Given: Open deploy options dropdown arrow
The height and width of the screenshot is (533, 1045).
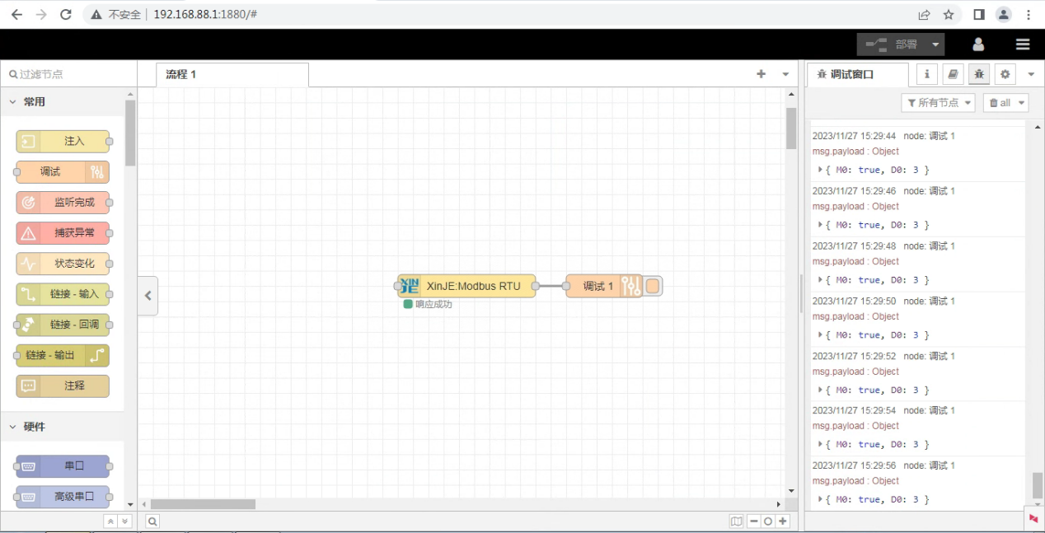Looking at the screenshot, I should tap(935, 44).
